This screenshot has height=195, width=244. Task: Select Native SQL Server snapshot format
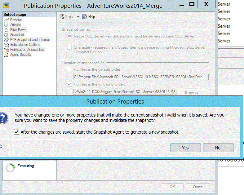coord(69,36)
